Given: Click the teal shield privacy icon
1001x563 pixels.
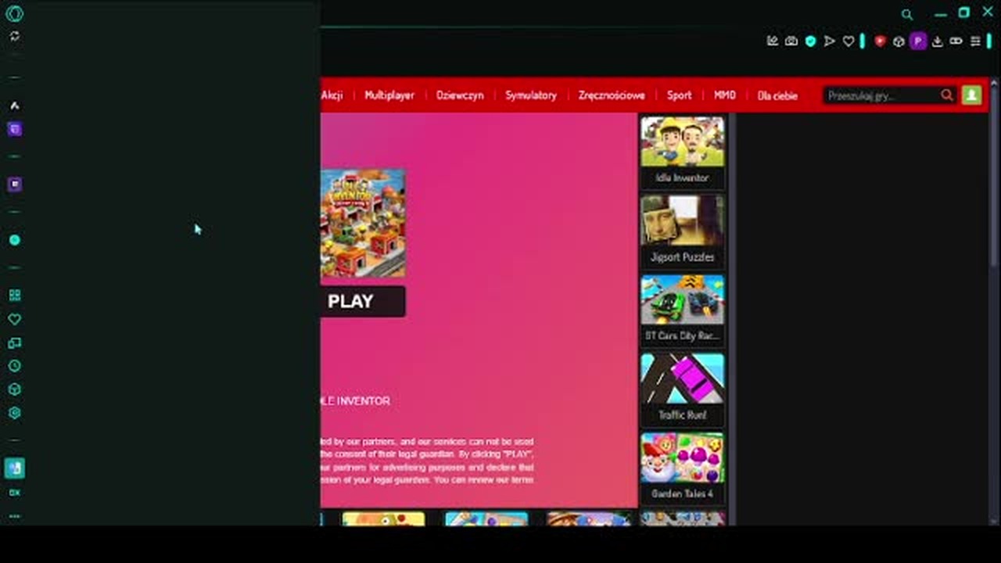Looking at the screenshot, I should pos(810,41).
